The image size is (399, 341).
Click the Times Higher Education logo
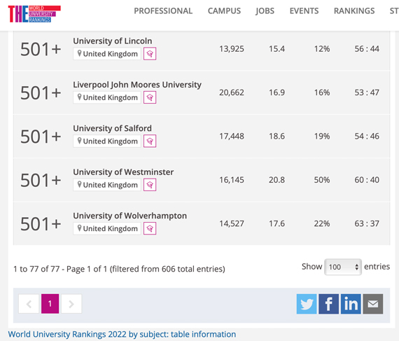click(x=34, y=14)
